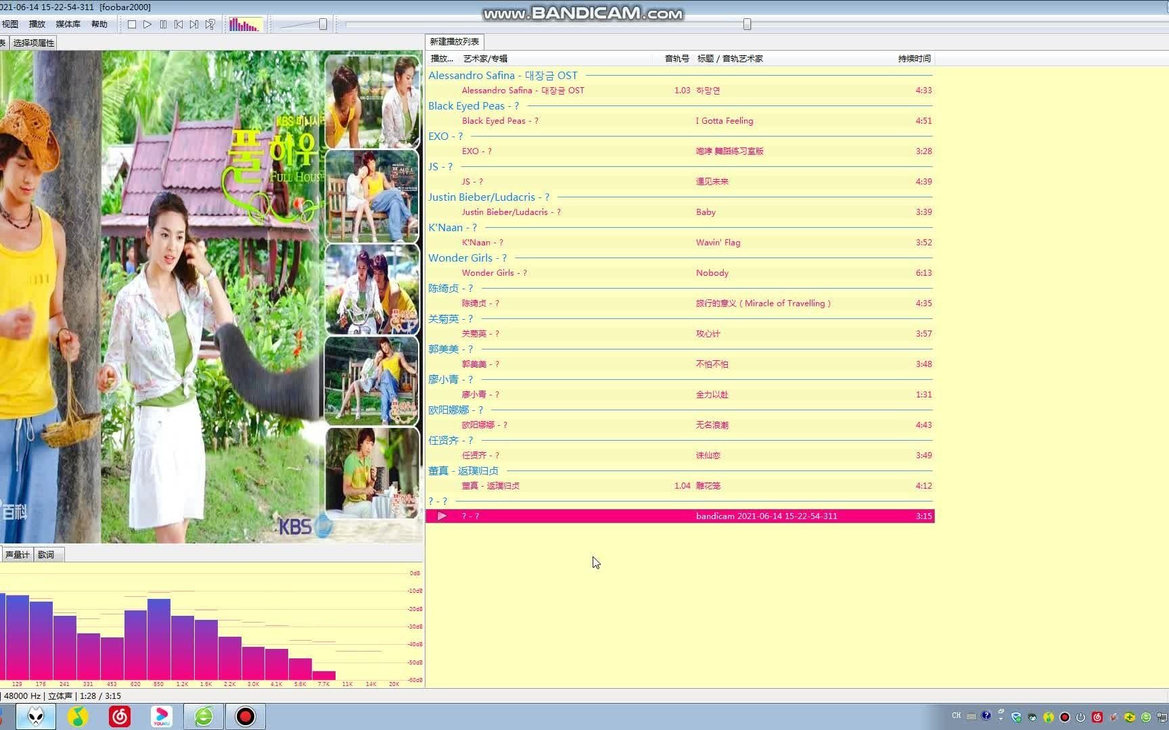Viewport: 1169px width, 730px height.
Task: Select the track 不怕不怕
Action: (x=680, y=364)
